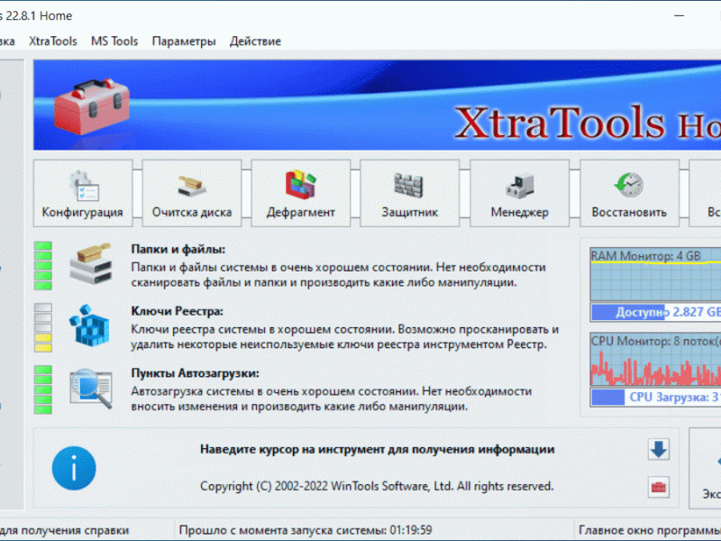
Task: Click the Ключи Реестра heading
Action: point(177,311)
